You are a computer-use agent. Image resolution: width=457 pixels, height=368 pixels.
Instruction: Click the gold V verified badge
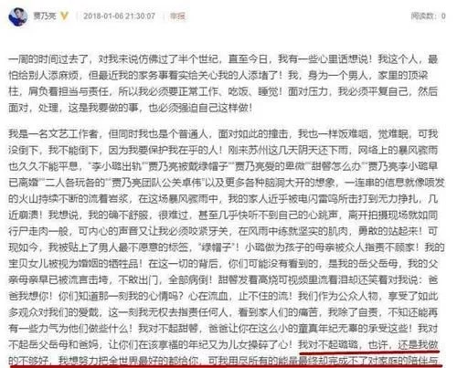(x=64, y=16)
